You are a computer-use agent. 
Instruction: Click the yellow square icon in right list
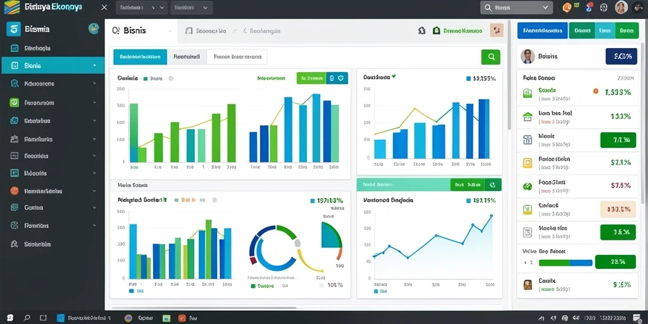(x=527, y=163)
